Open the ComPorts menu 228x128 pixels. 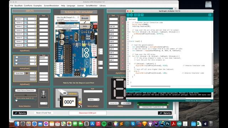pos(28,6)
